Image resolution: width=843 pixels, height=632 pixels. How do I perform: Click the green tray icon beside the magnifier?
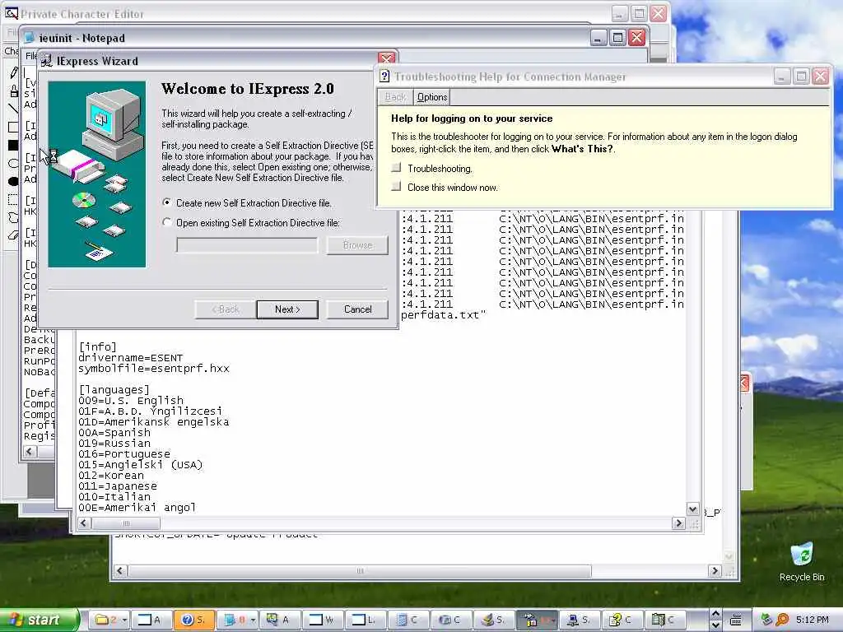(x=766, y=620)
